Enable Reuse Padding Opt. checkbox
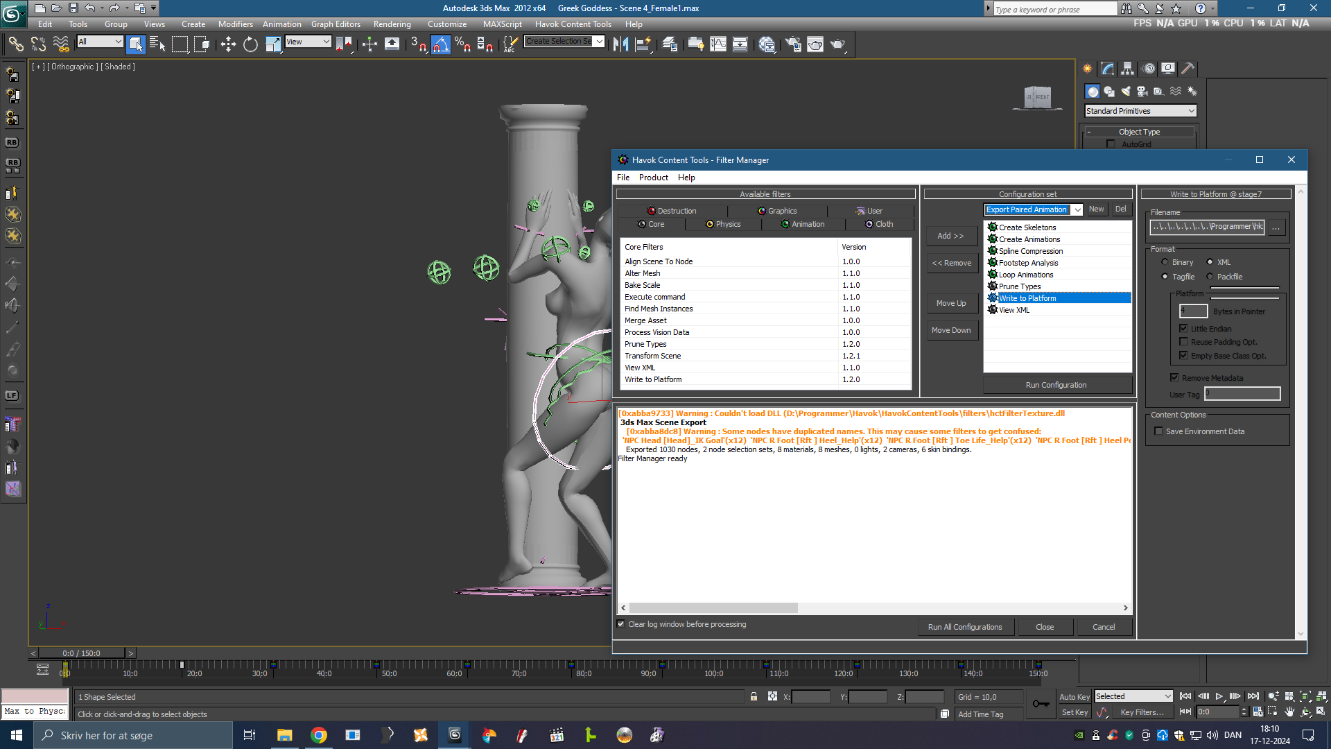 1183,342
